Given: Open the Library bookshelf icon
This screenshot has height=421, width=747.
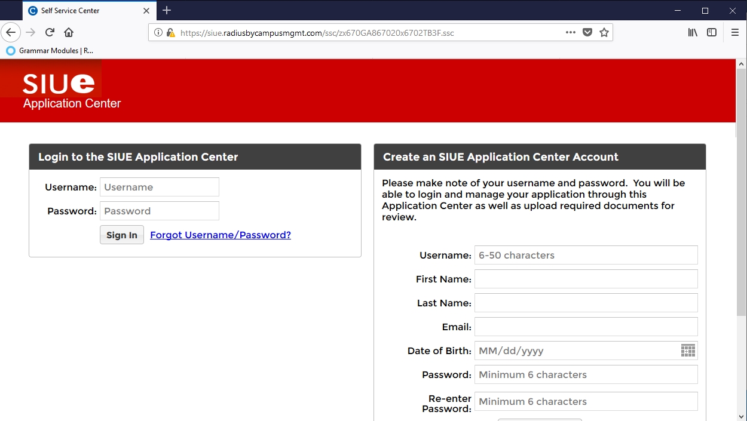Looking at the screenshot, I should coord(693,32).
